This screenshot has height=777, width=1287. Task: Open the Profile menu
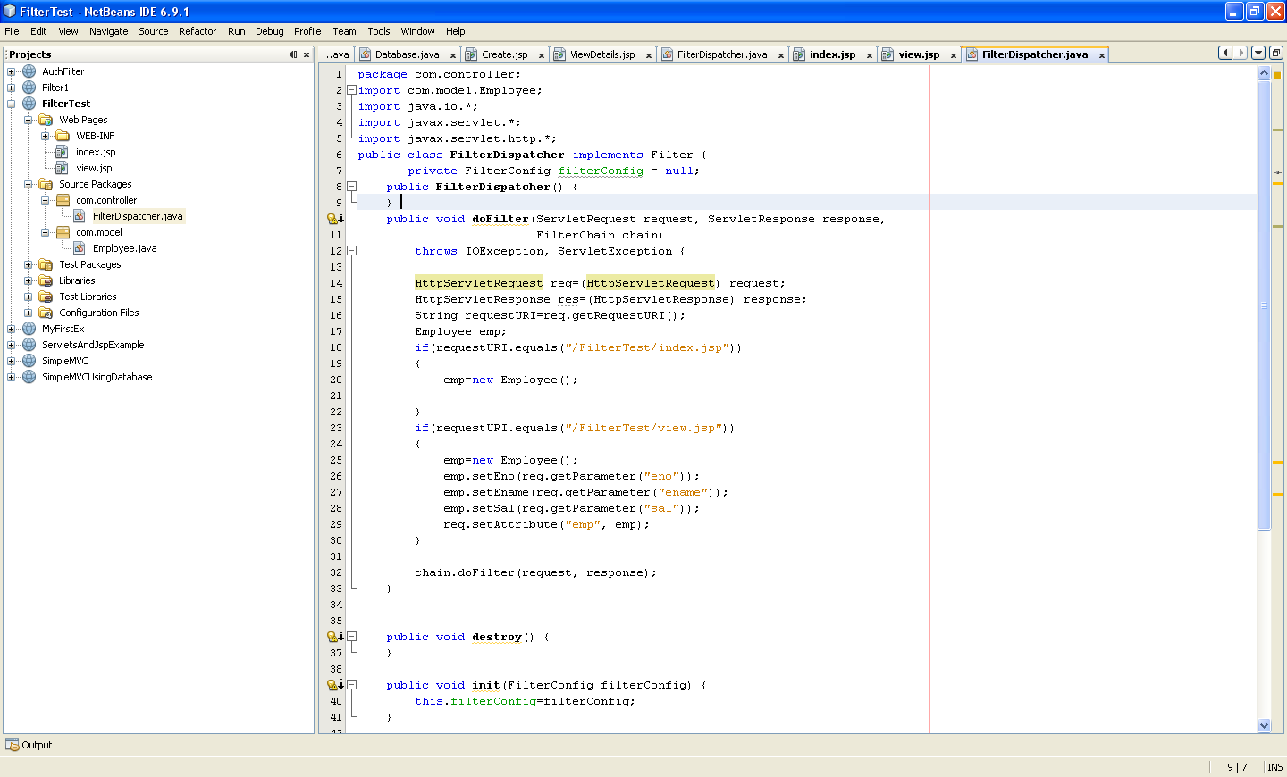(307, 31)
